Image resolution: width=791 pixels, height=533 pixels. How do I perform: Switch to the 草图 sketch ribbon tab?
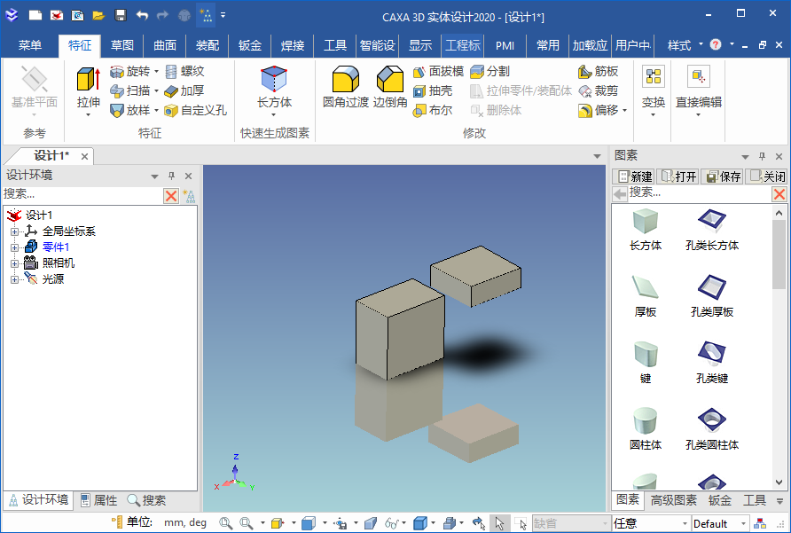pyautogui.click(x=122, y=45)
